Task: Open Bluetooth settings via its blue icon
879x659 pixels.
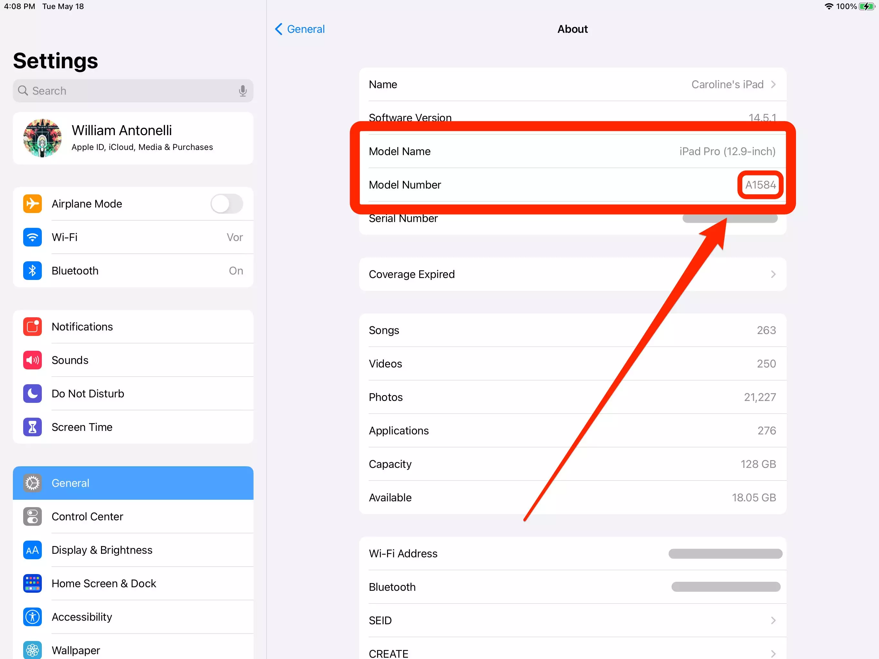Action: 32,271
